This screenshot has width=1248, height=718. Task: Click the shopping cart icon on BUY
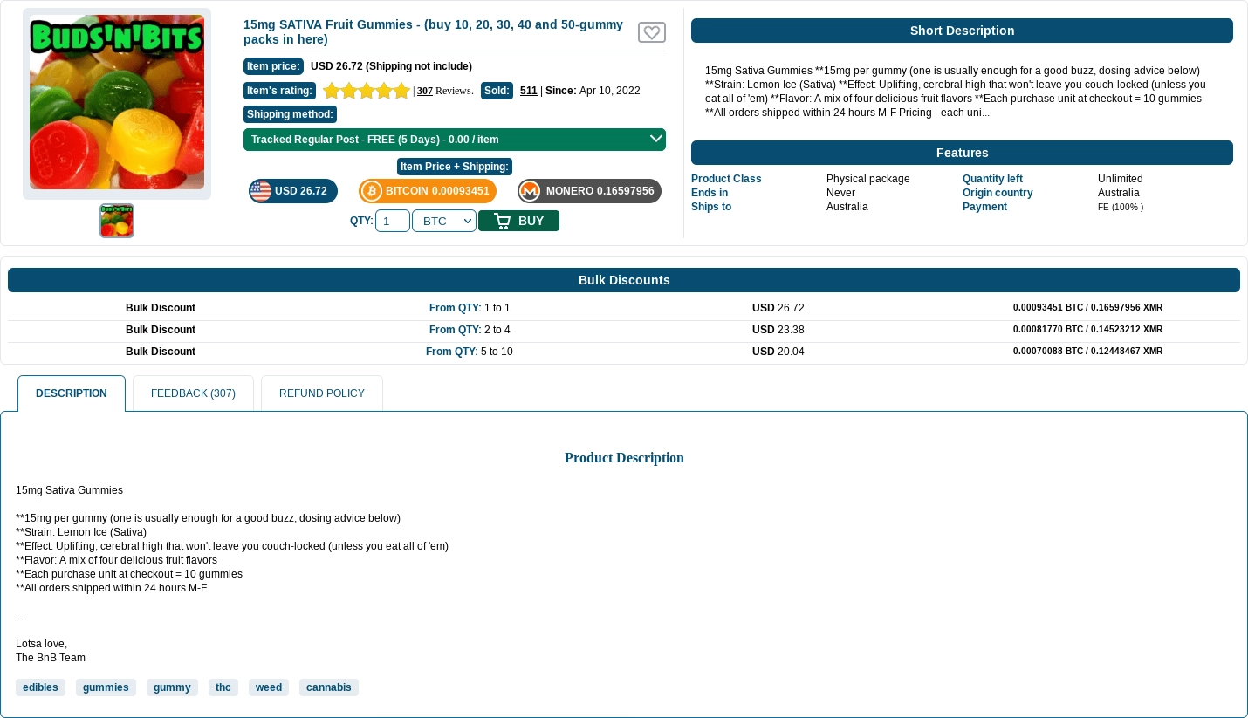click(x=502, y=221)
